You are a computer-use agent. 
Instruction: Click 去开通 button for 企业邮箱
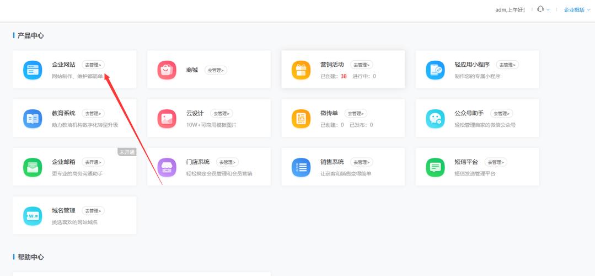click(93, 162)
